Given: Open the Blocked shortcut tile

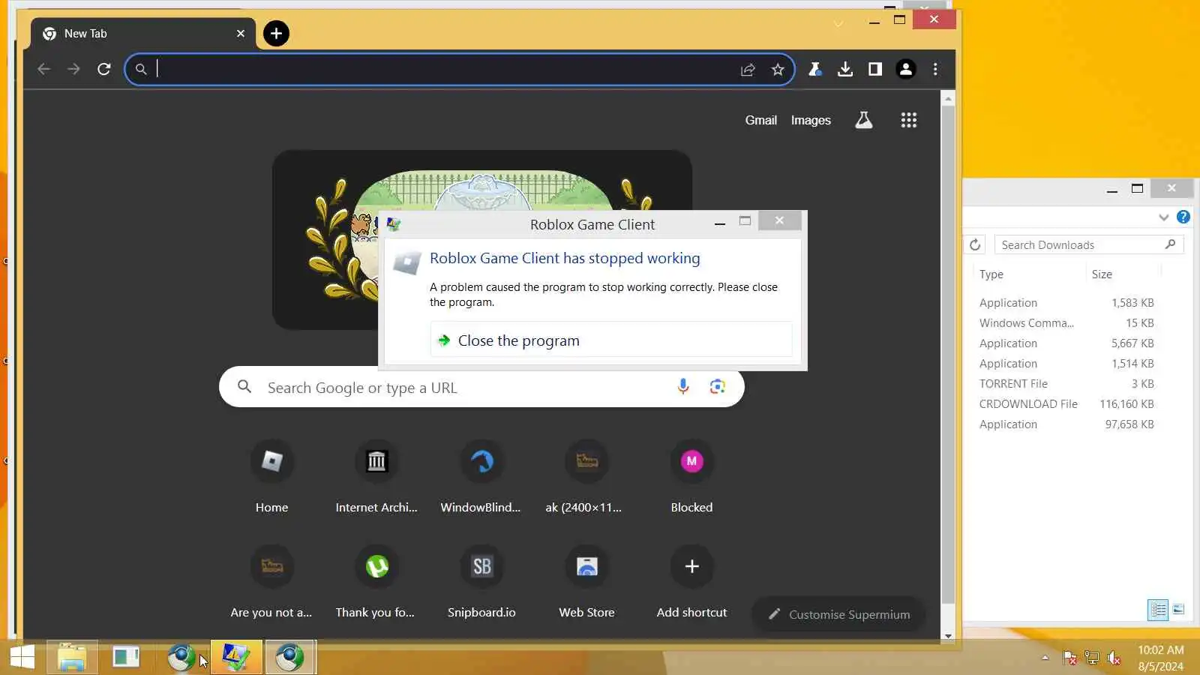Looking at the screenshot, I should (691, 477).
